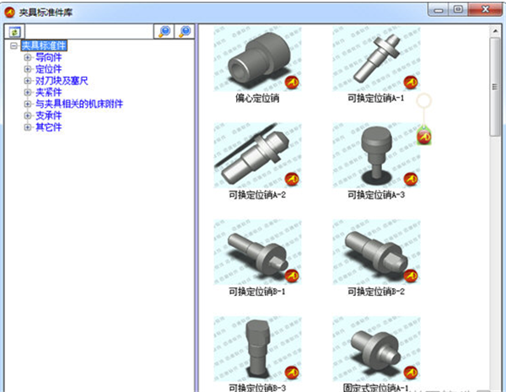Click the 夹具标准件库 window title icon
Image resolution: width=506 pixels, height=392 pixels.
9,13
